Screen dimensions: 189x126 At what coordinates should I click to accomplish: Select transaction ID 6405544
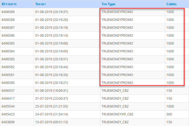point(8,106)
